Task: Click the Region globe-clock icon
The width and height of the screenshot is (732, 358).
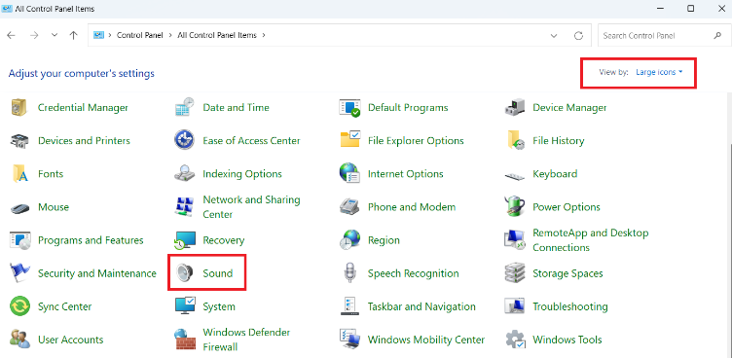Action: tap(349, 240)
